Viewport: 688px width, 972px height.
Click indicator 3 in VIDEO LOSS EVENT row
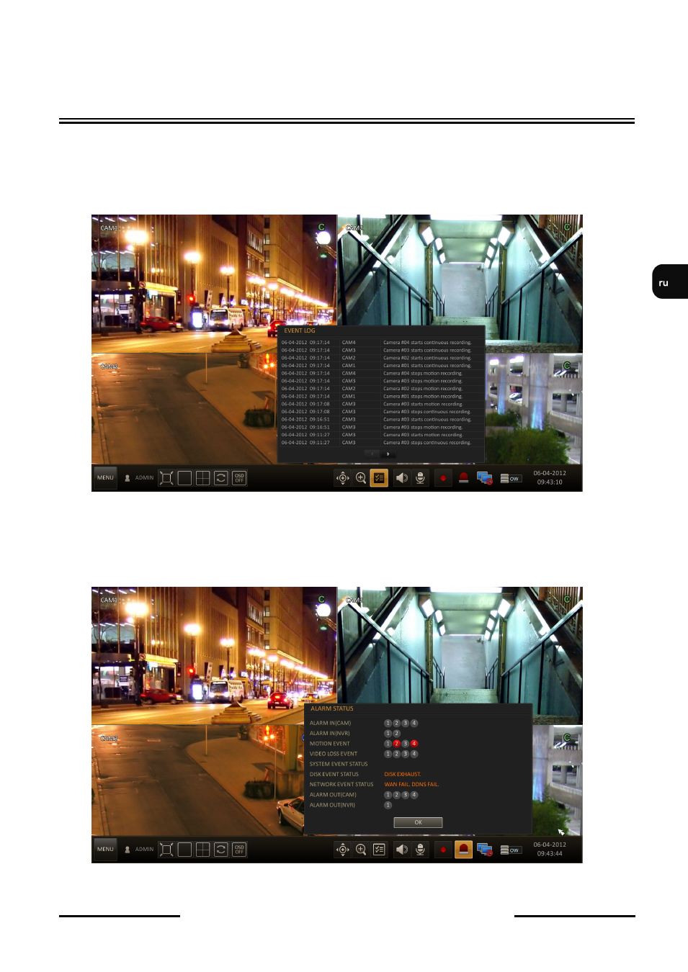(x=405, y=754)
